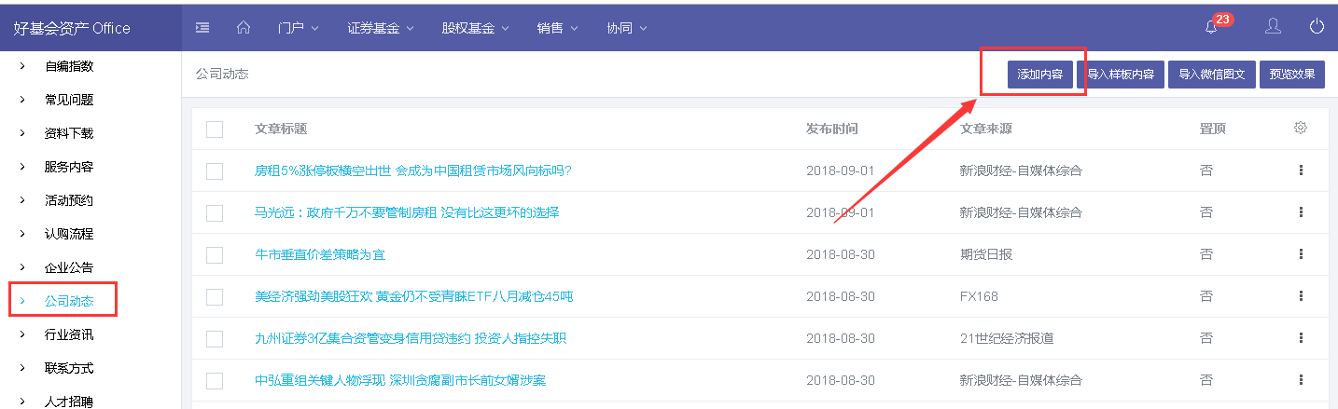Open article 房租5%涨停板横空出世 link

(x=412, y=170)
